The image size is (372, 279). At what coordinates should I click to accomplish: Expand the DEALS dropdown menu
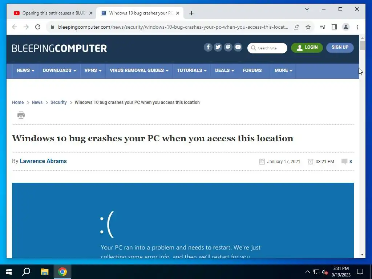[x=225, y=70]
